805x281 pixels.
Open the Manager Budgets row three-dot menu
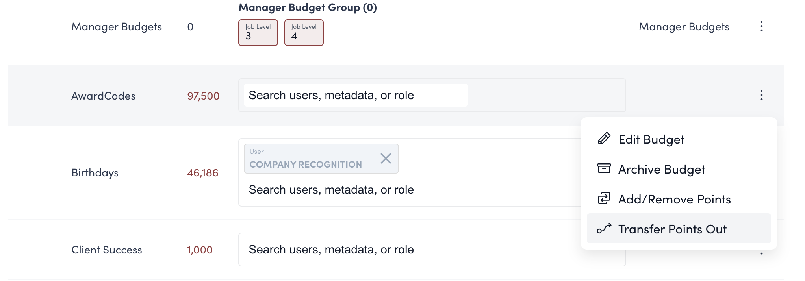click(761, 26)
